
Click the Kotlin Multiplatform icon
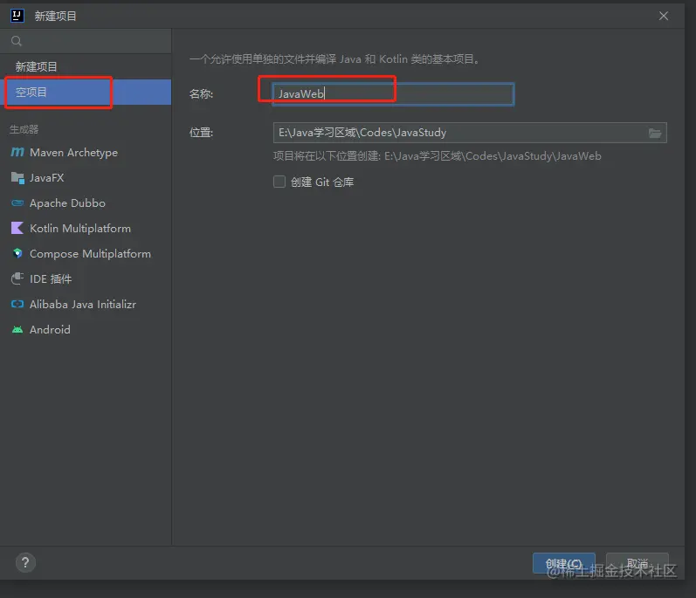pos(17,229)
